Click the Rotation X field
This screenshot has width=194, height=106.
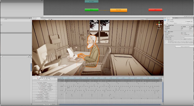[x=185, y=28]
